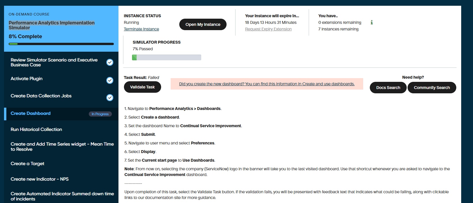Viewport: 473px width, 203px height.
Task: Click the In Progress status badge
Action: [x=100, y=114]
